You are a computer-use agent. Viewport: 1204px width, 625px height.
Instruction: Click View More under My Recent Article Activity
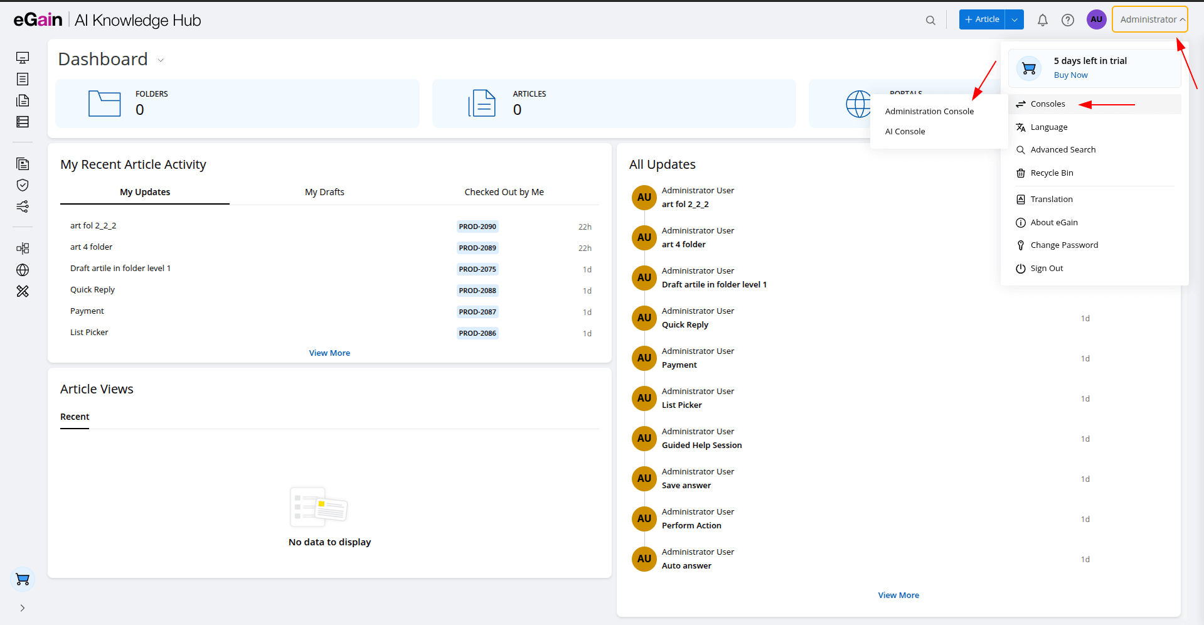329,353
